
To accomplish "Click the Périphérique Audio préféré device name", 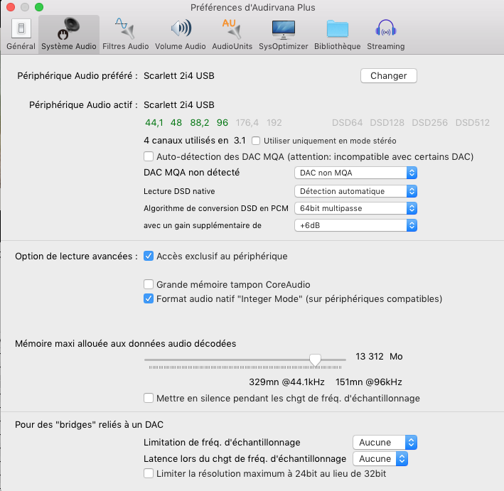I will coord(179,76).
